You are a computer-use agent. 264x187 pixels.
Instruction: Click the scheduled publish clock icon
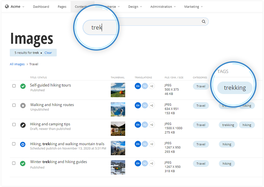[x=23, y=144]
